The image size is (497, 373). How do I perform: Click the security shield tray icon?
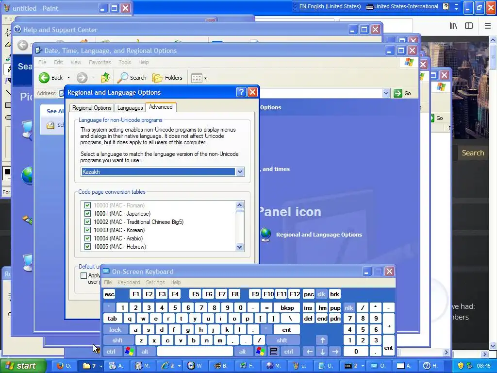pyautogui.click(x=461, y=366)
